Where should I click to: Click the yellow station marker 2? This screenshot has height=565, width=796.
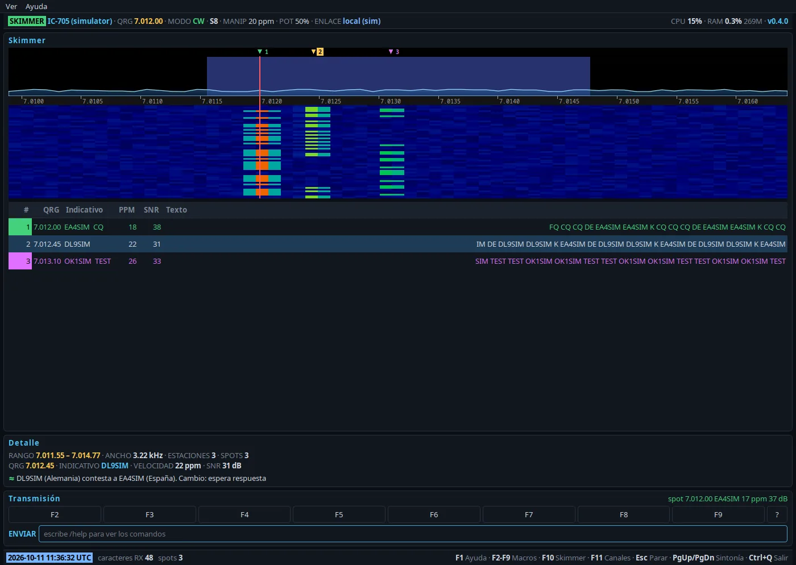click(x=317, y=52)
